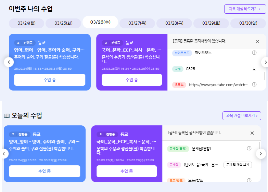This screenshot has height=192, width=268.
Task: Click the info icon beside 모둠/발표
Action: pyautogui.click(x=249, y=180)
